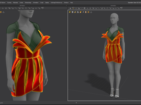141x105 pixels.
Task: Open the Script menu
Action: pos(42,3)
